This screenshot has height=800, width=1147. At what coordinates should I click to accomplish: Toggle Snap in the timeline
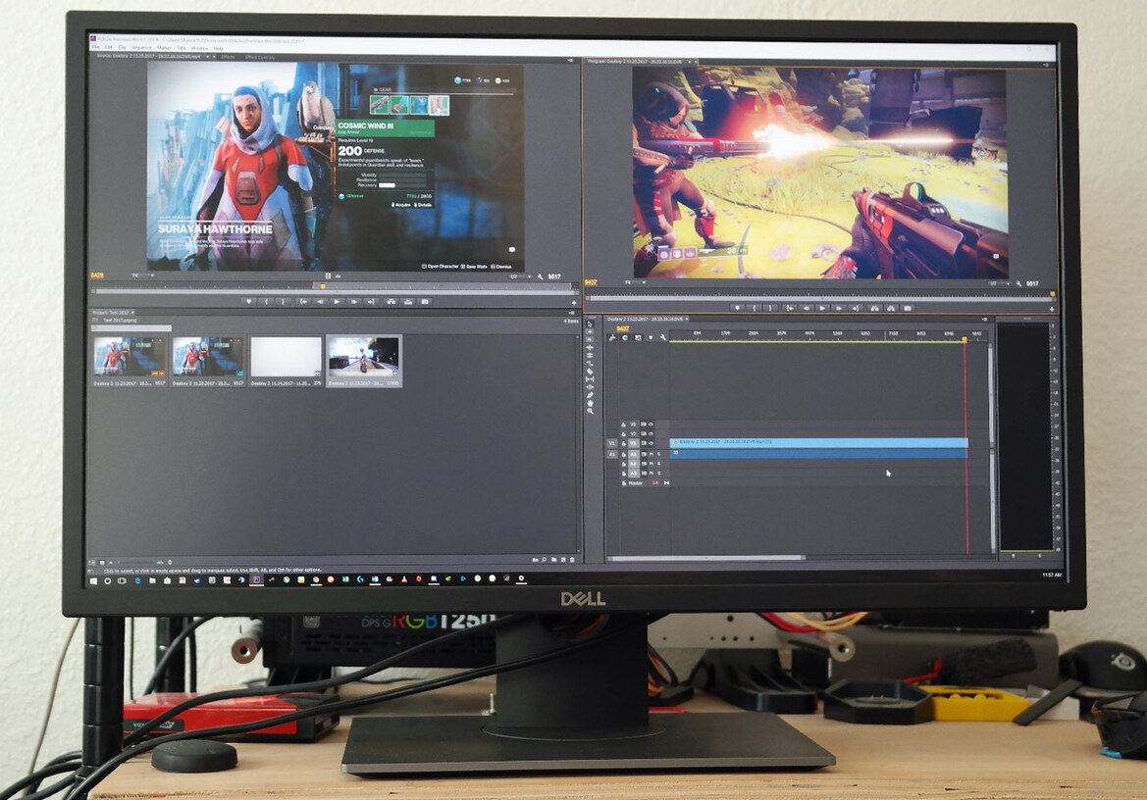pos(625,337)
